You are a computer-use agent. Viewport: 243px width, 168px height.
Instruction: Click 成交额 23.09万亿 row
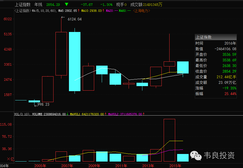216,82
